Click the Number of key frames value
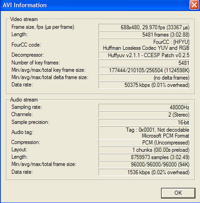Image resolution: width=200 pixels, height=203 pixels. tap(144, 63)
